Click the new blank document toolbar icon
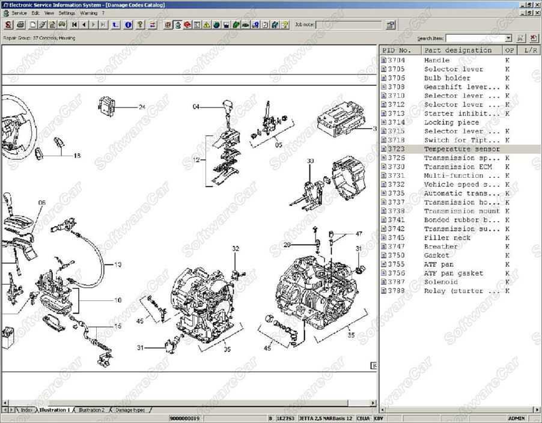The height and width of the screenshot is (423, 542). click(33, 25)
